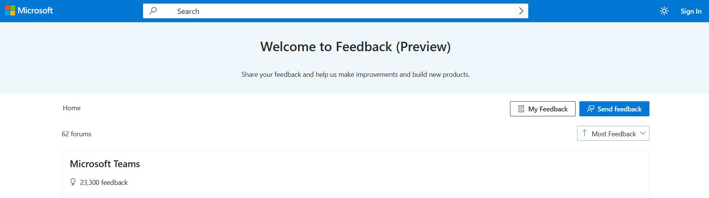Click the 23,300 feedback lightbulb icon
709x198 pixels.
pyautogui.click(x=73, y=182)
